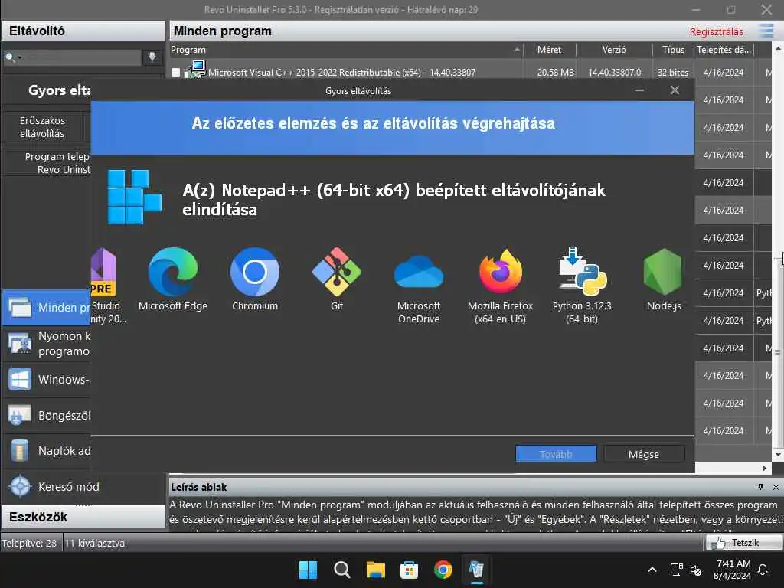Select the Python 3.12.3 (64-bit) icon
This screenshot has height=588, width=784.
pos(582,272)
